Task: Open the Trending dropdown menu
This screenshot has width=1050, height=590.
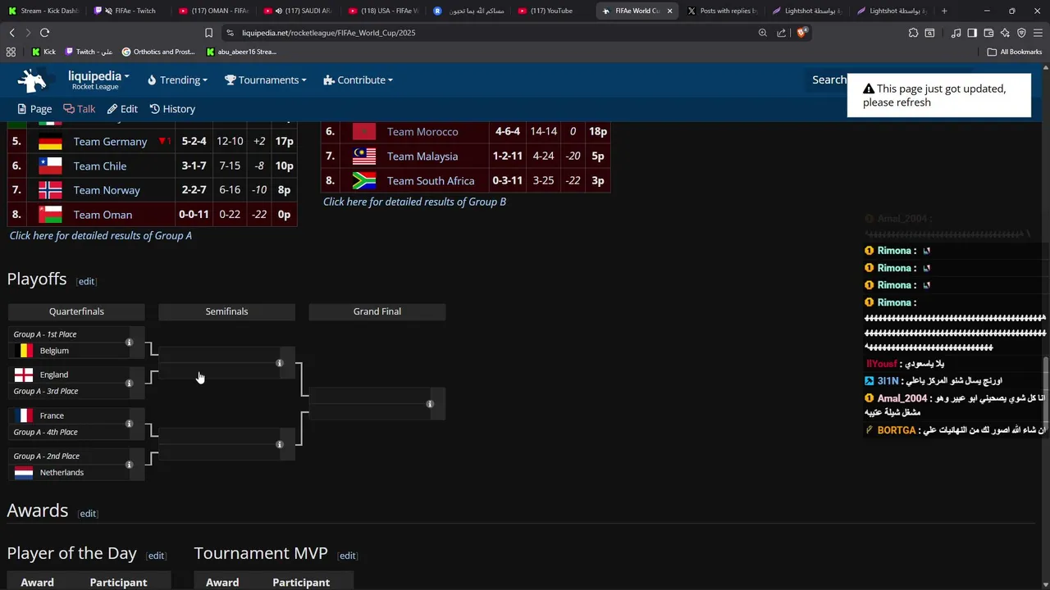Action: point(177,80)
